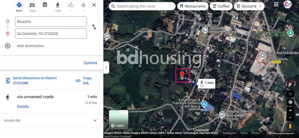Show more category chips arrow
Screen dimensions: 299x138
[x=260, y=6]
